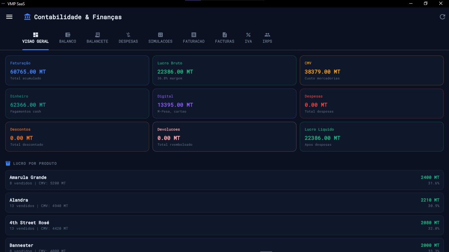449x252 pixels.
Task: Click the 36.8% margem text
Action: [x=170, y=78]
